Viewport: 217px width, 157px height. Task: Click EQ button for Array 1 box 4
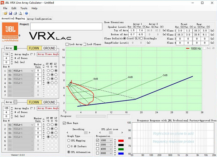pyautogui.click(x=10, y=83)
